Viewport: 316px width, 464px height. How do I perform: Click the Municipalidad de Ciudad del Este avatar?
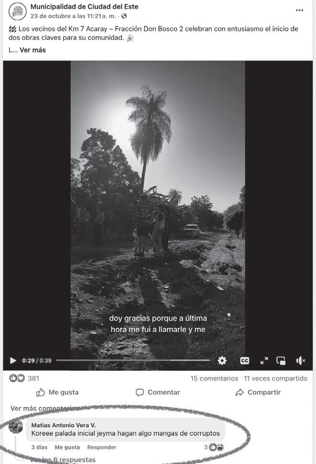tap(18, 11)
